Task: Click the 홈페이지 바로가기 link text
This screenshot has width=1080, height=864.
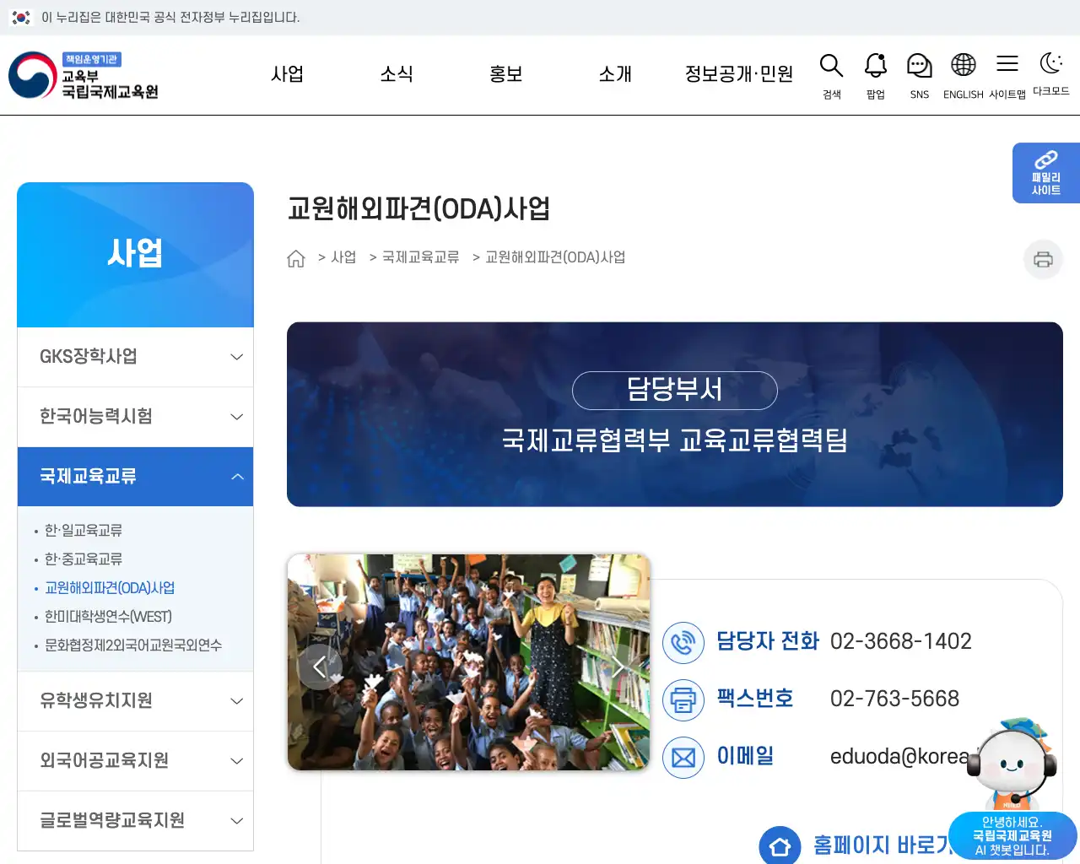Action: click(x=883, y=845)
